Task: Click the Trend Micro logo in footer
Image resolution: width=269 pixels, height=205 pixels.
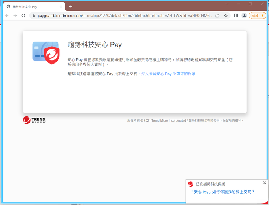Action: pyautogui.click(x=34, y=120)
